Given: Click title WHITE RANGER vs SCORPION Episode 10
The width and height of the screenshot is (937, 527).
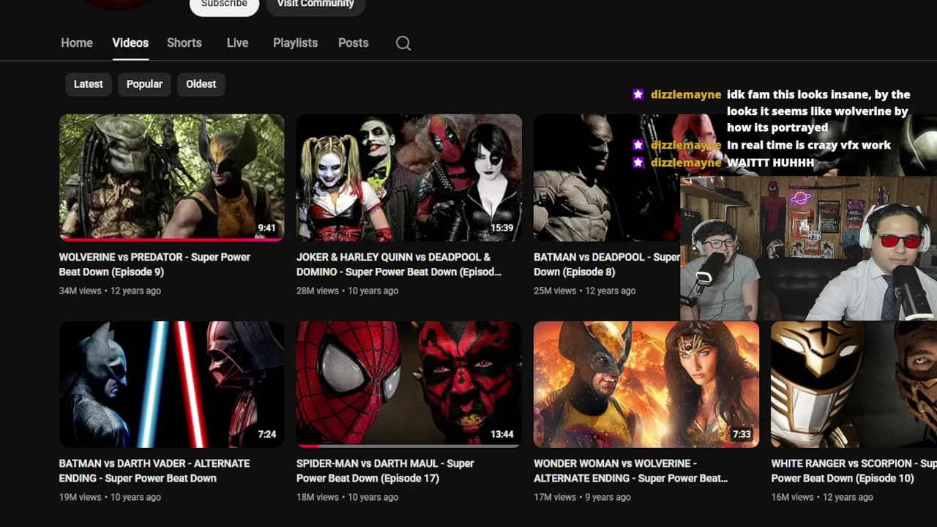Looking at the screenshot, I should click(854, 471).
